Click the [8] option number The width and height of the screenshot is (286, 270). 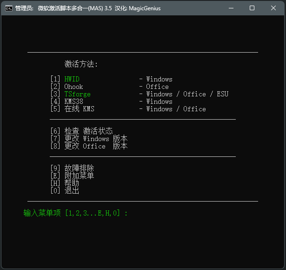tap(55, 146)
